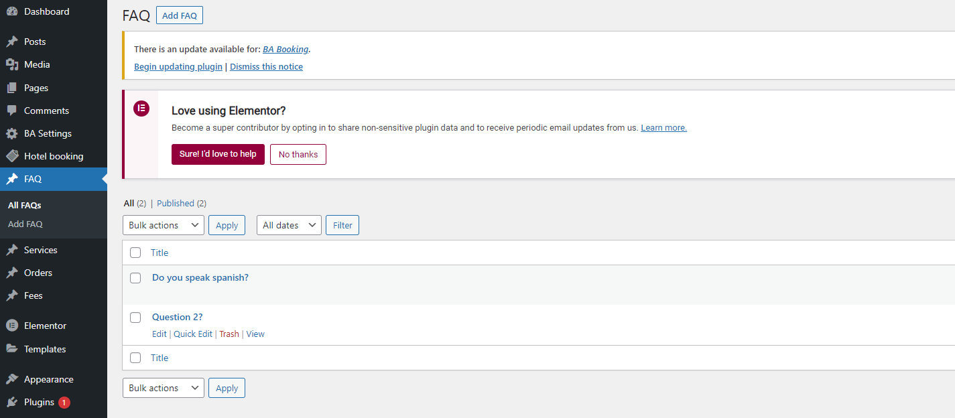This screenshot has height=418, width=955.
Task: Click the 'Begin updating plugin' link
Action: 178,67
